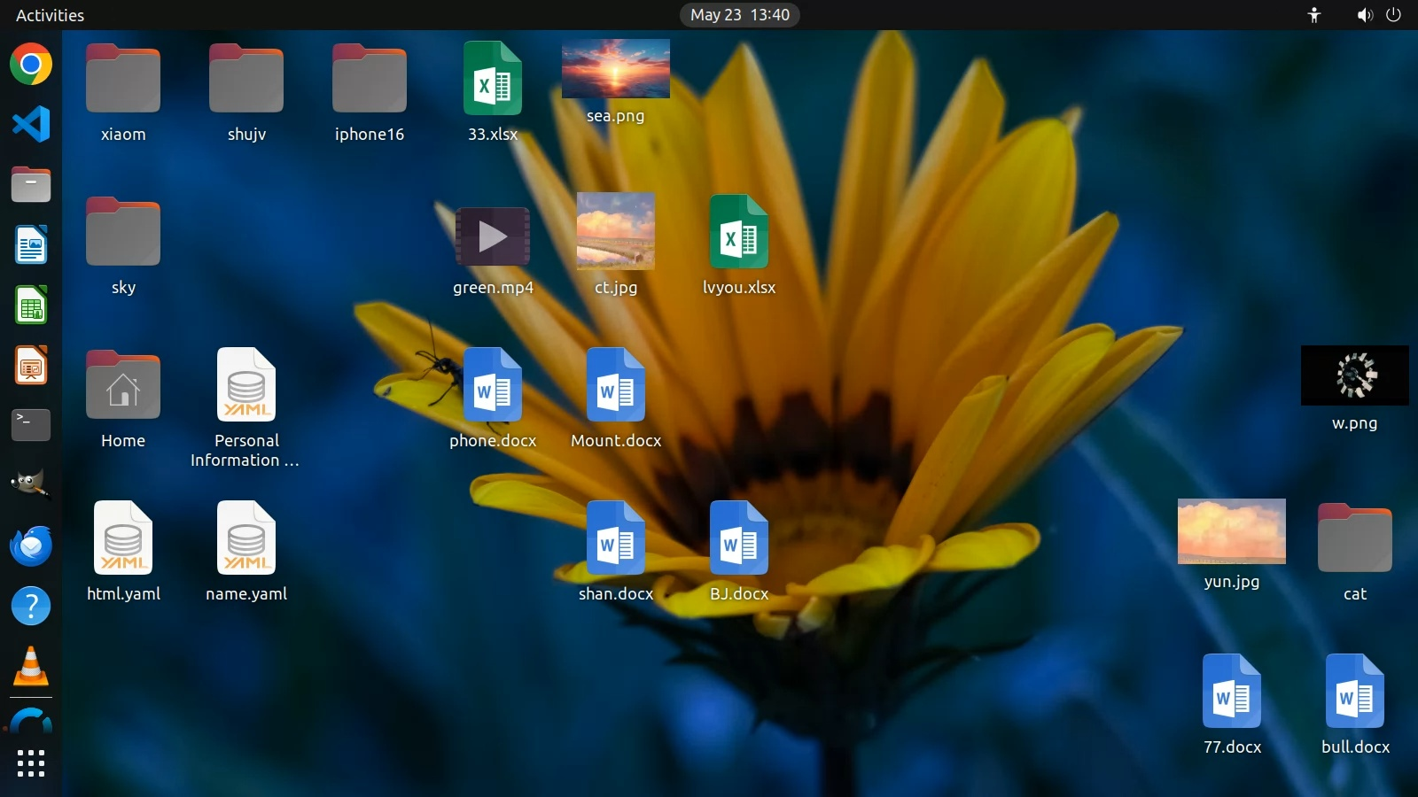Select the green.mp4 video file

click(x=493, y=236)
